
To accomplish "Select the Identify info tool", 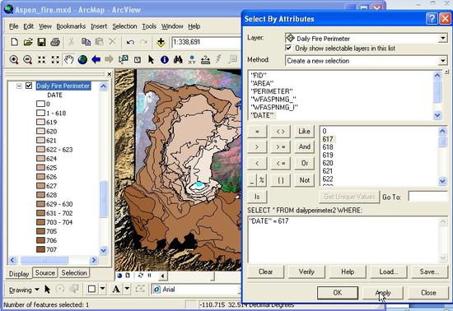I will pyautogui.click(x=165, y=60).
